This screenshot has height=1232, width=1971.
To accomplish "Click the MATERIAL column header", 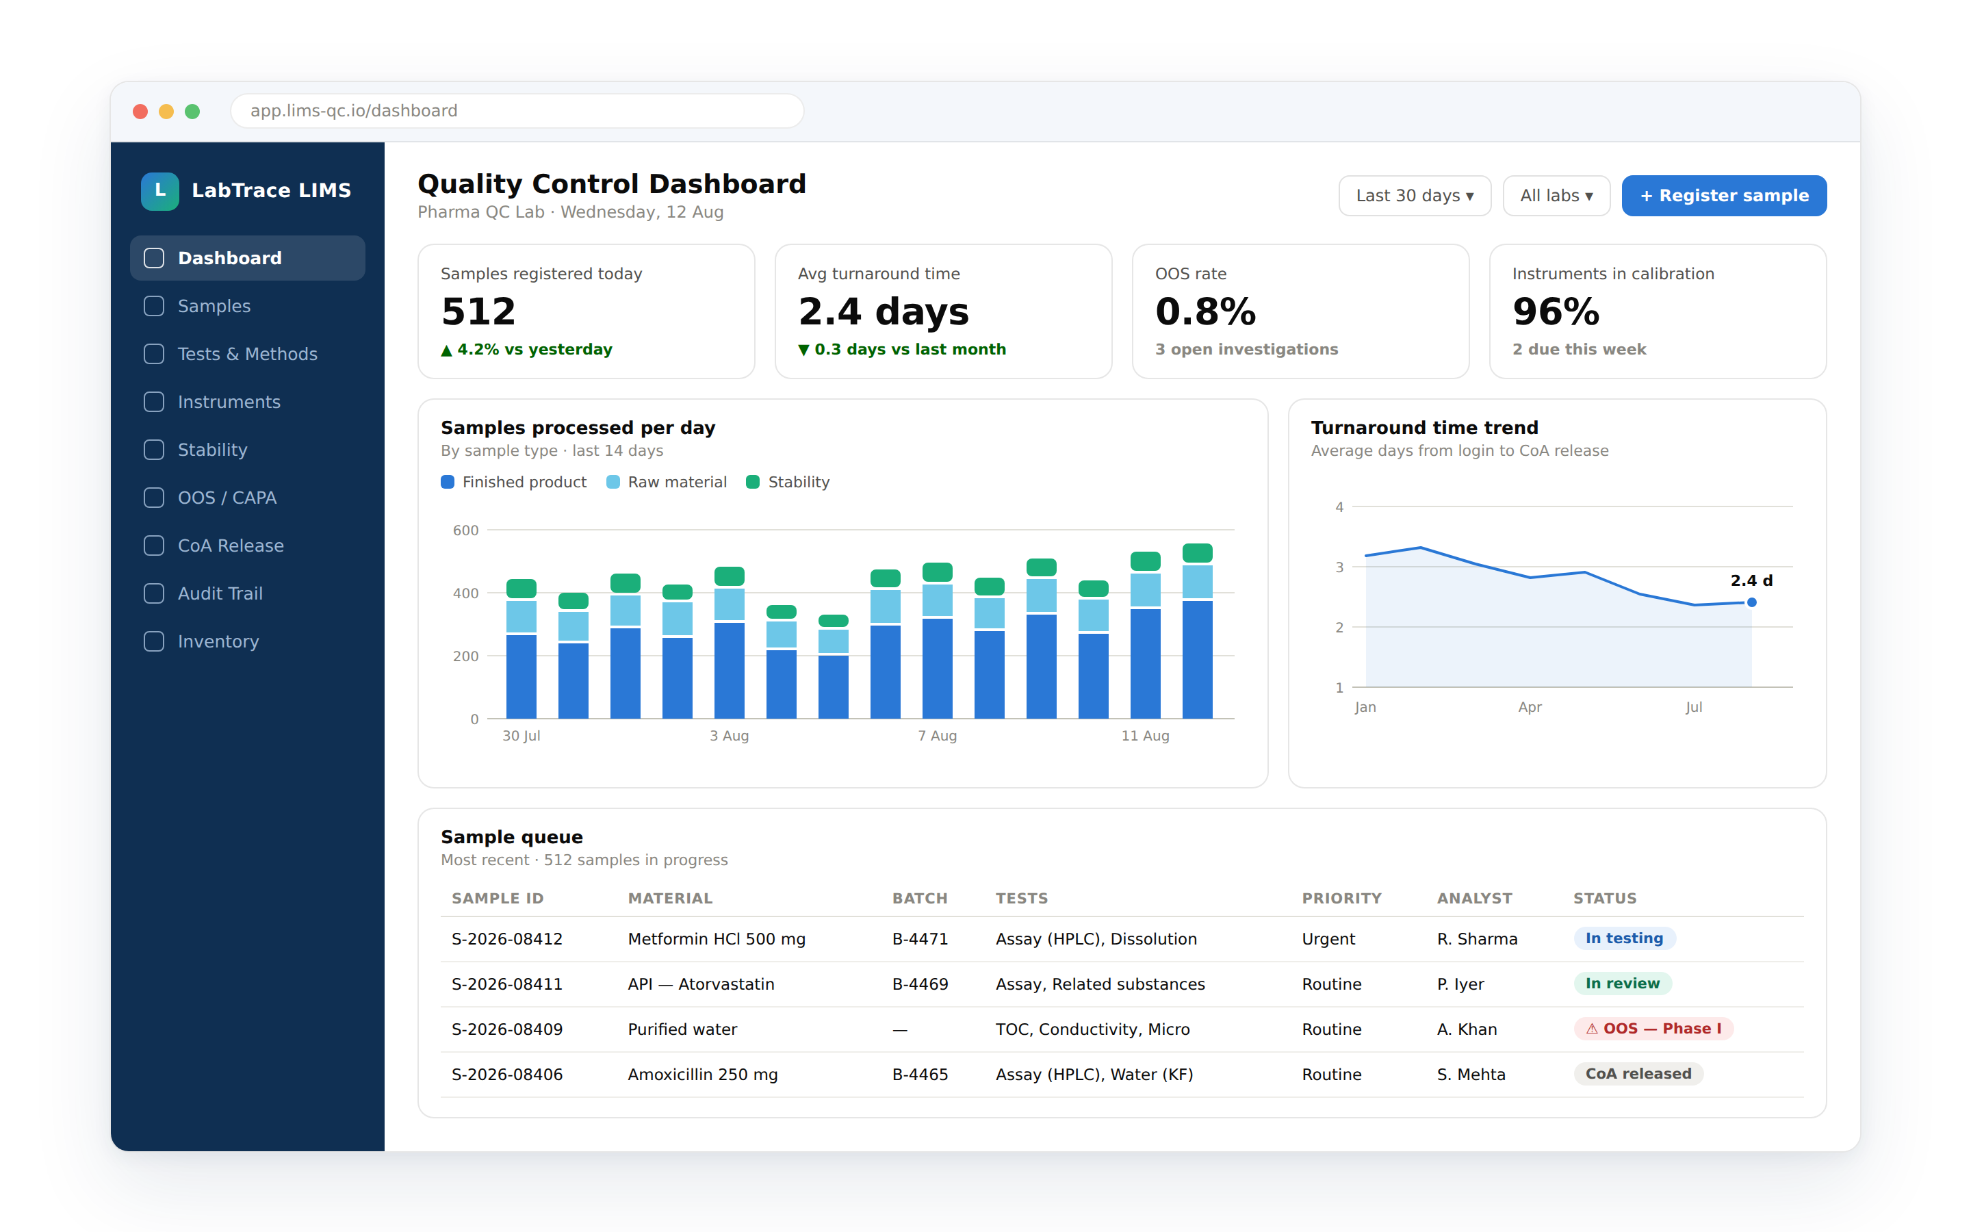I will tap(670, 899).
